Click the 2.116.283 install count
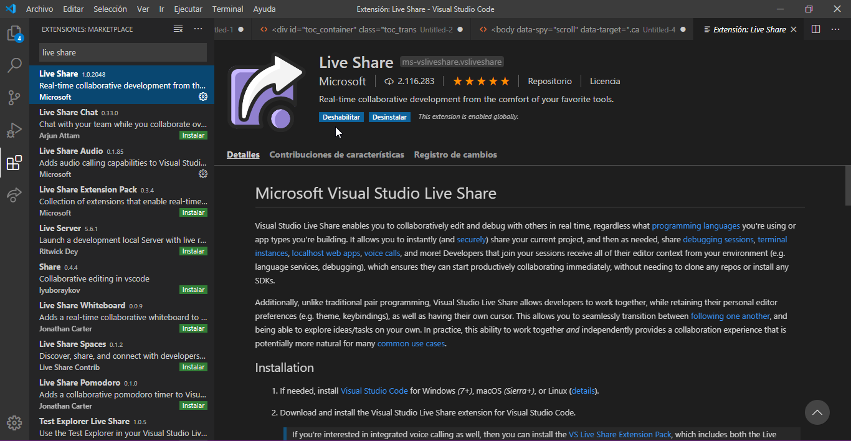 (x=409, y=81)
